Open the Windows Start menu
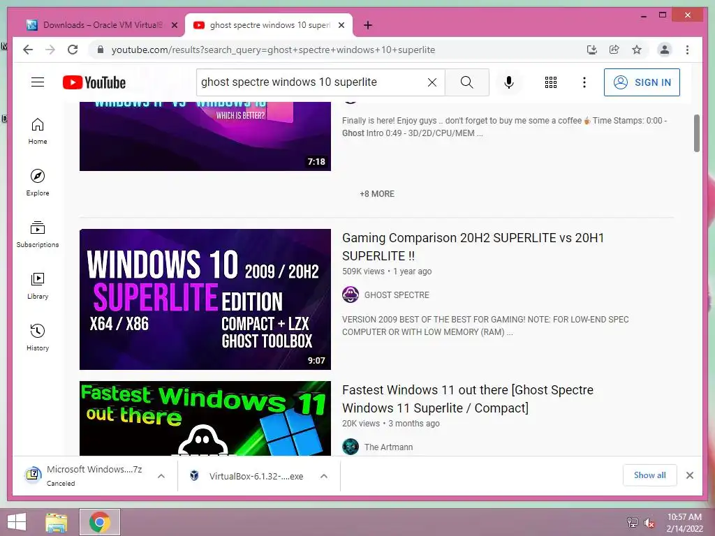The width and height of the screenshot is (715, 536). pos(17,522)
